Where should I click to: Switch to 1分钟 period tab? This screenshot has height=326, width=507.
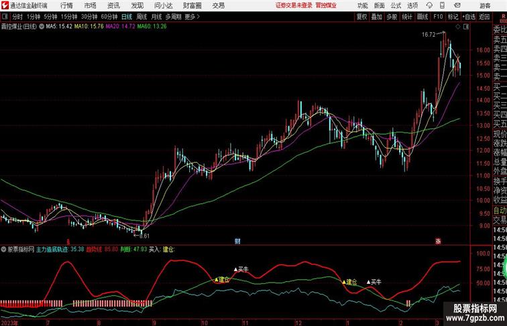[x=34, y=17]
